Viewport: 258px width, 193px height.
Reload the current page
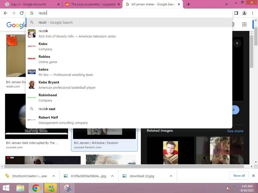pyautogui.click(x=22, y=13)
